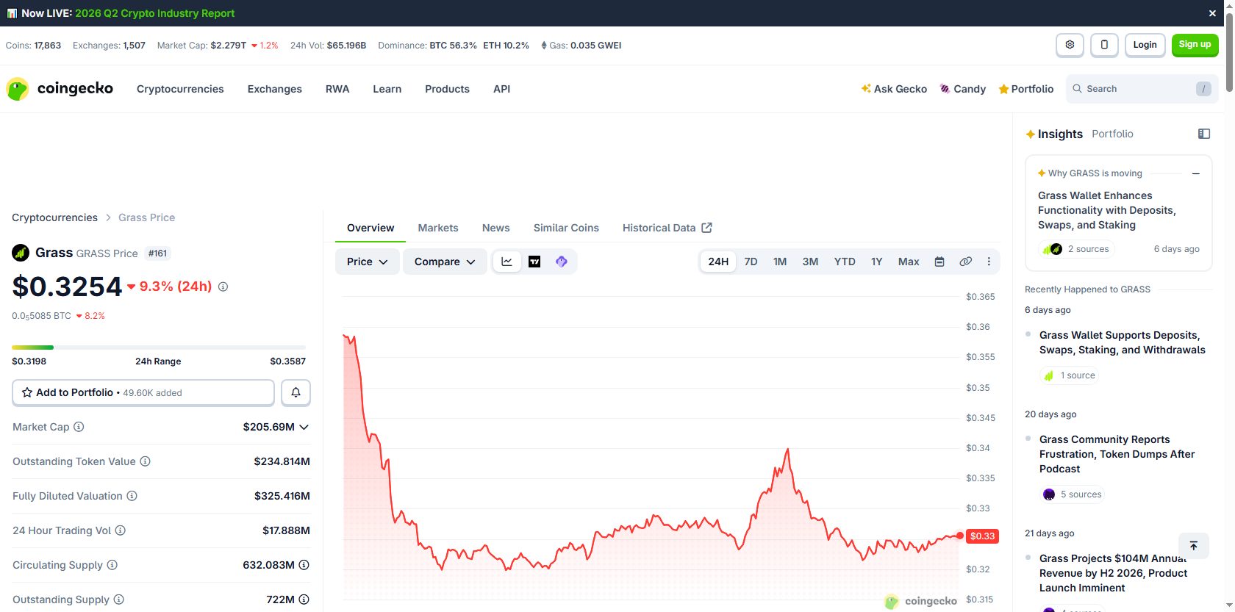
Task: Select the 3M time range
Action: tap(810, 262)
